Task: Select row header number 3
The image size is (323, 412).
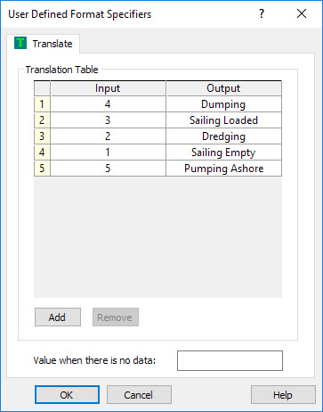Action: (42, 136)
